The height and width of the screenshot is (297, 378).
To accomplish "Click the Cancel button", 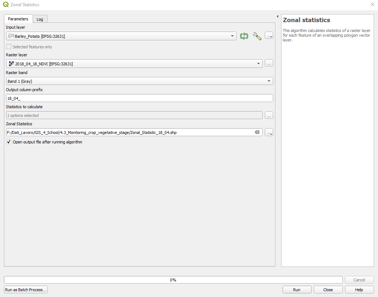I will pos(359,280).
